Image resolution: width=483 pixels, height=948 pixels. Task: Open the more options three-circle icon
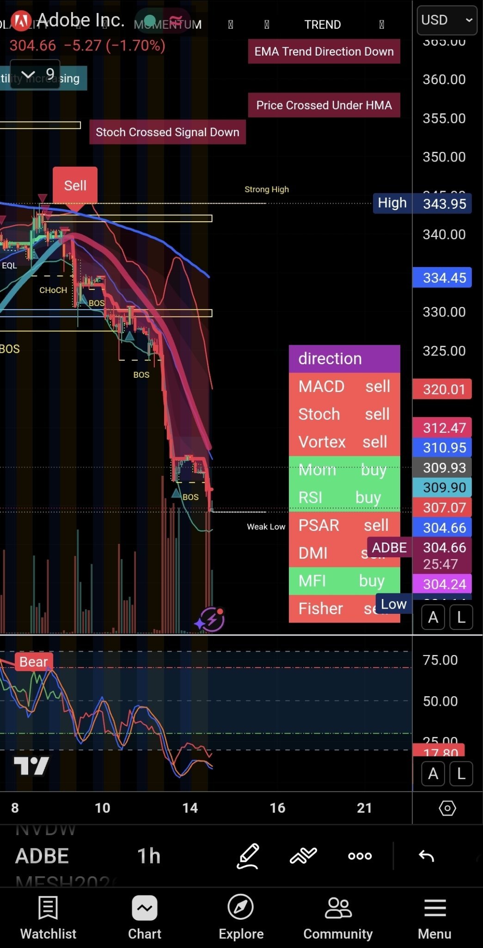point(360,856)
